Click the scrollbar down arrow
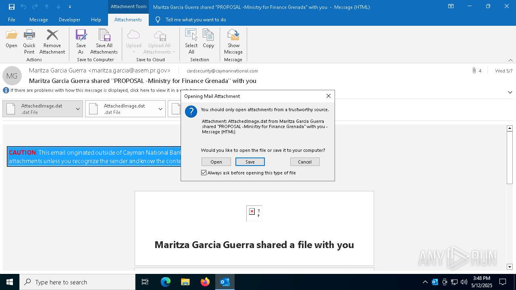Screen dimensions: 516x290 click(510, 267)
